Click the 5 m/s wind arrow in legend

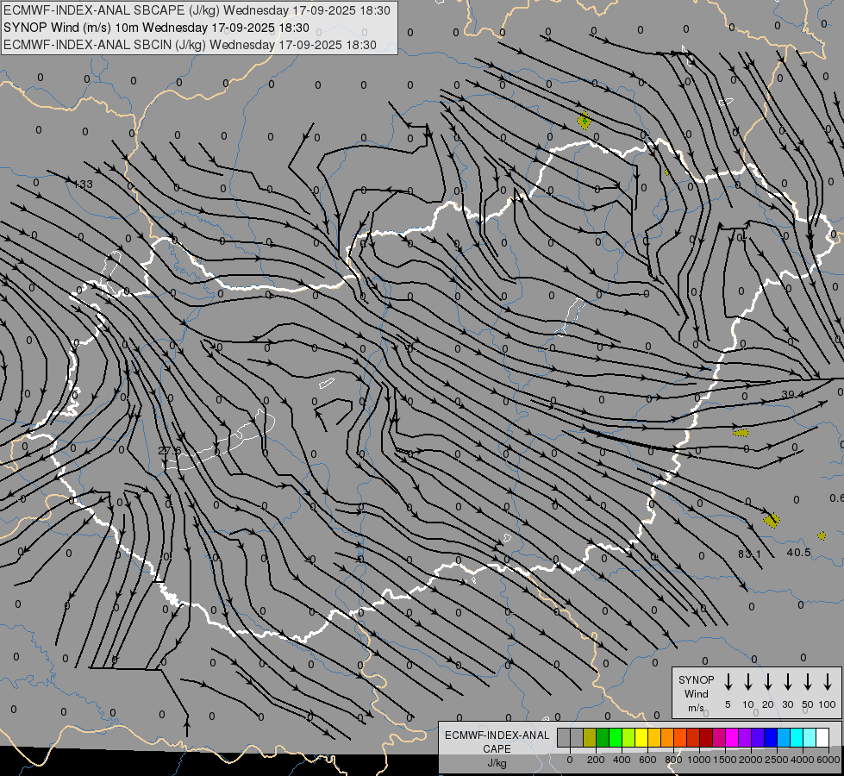(728, 682)
